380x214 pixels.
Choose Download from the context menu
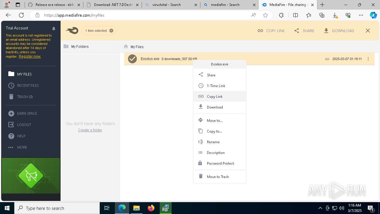220,107
